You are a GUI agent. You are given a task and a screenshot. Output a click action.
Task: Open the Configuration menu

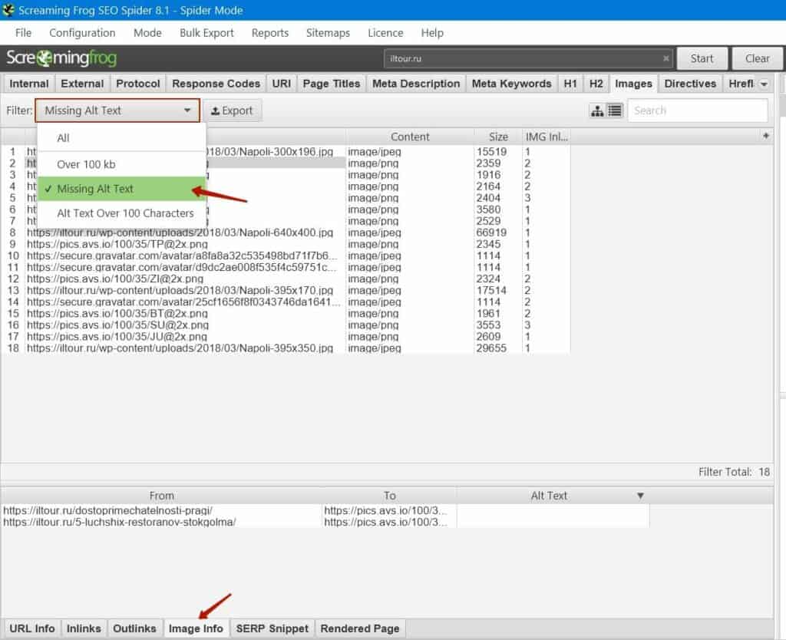(x=82, y=33)
